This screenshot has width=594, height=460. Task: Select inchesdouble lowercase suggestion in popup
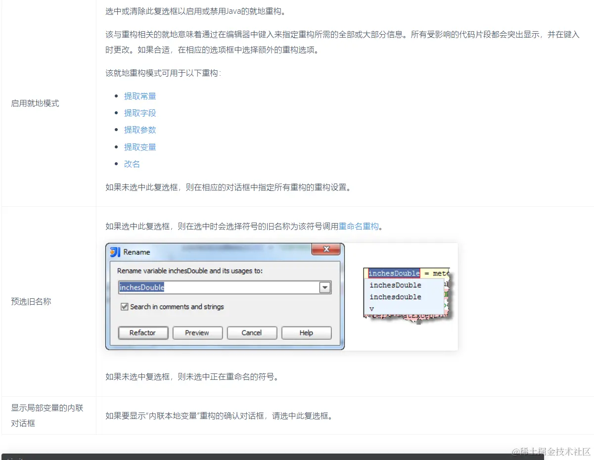point(396,297)
